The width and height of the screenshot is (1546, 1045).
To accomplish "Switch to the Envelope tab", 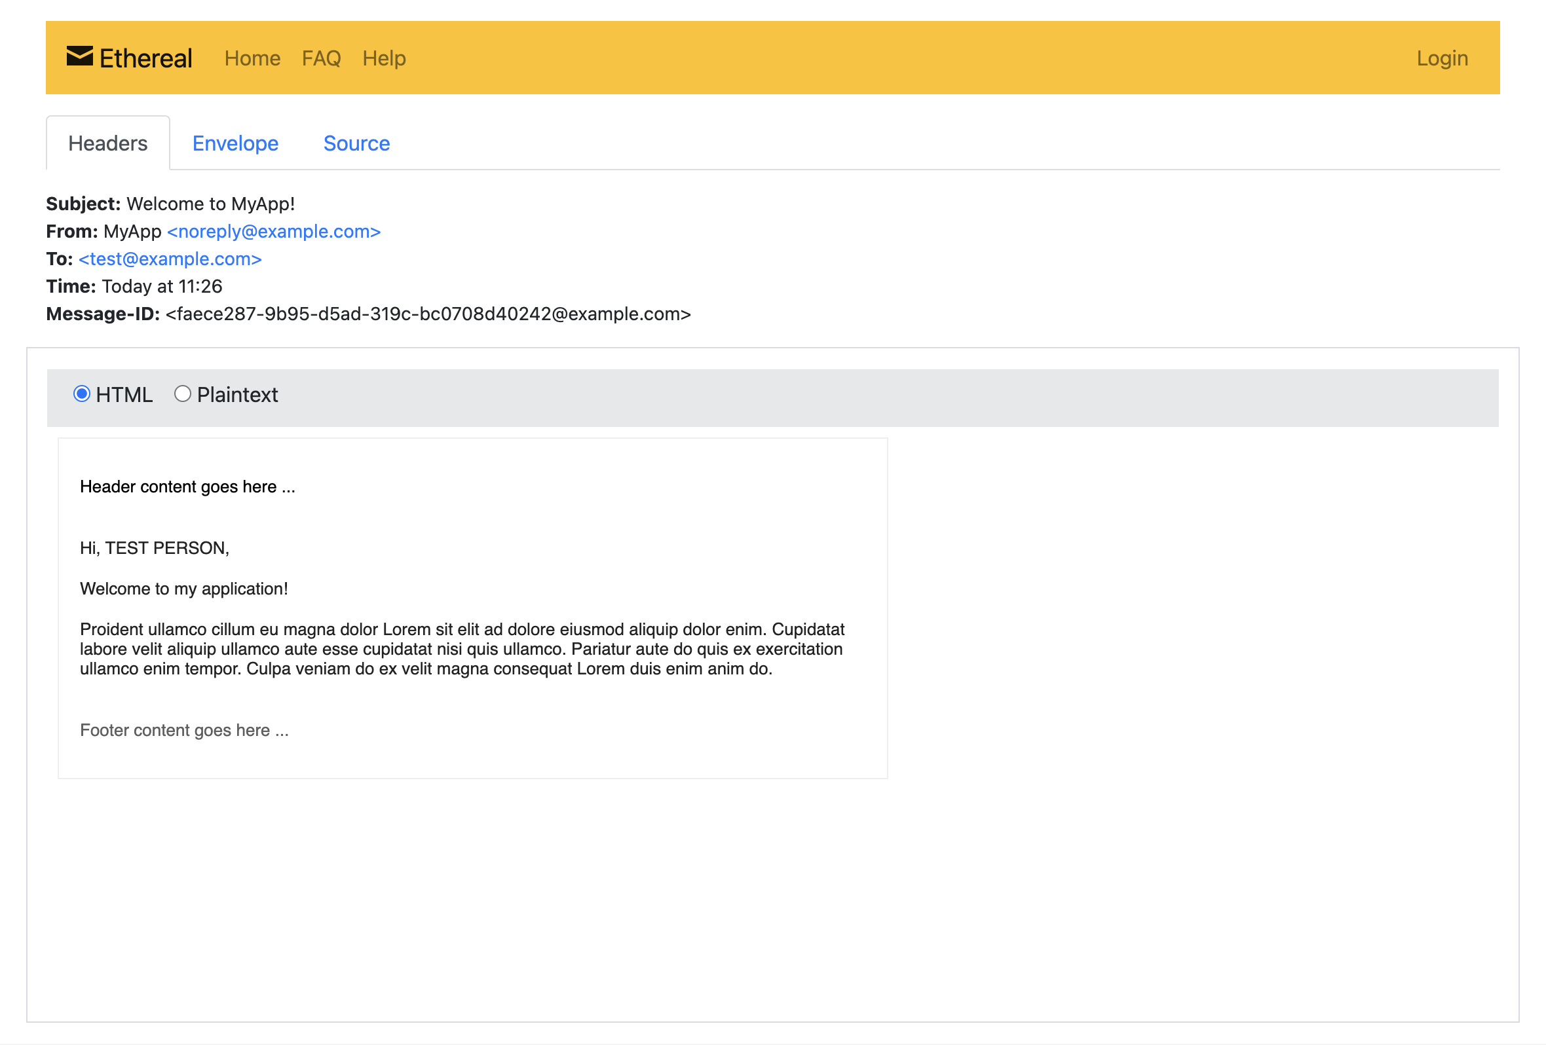I will pyautogui.click(x=235, y=142).
